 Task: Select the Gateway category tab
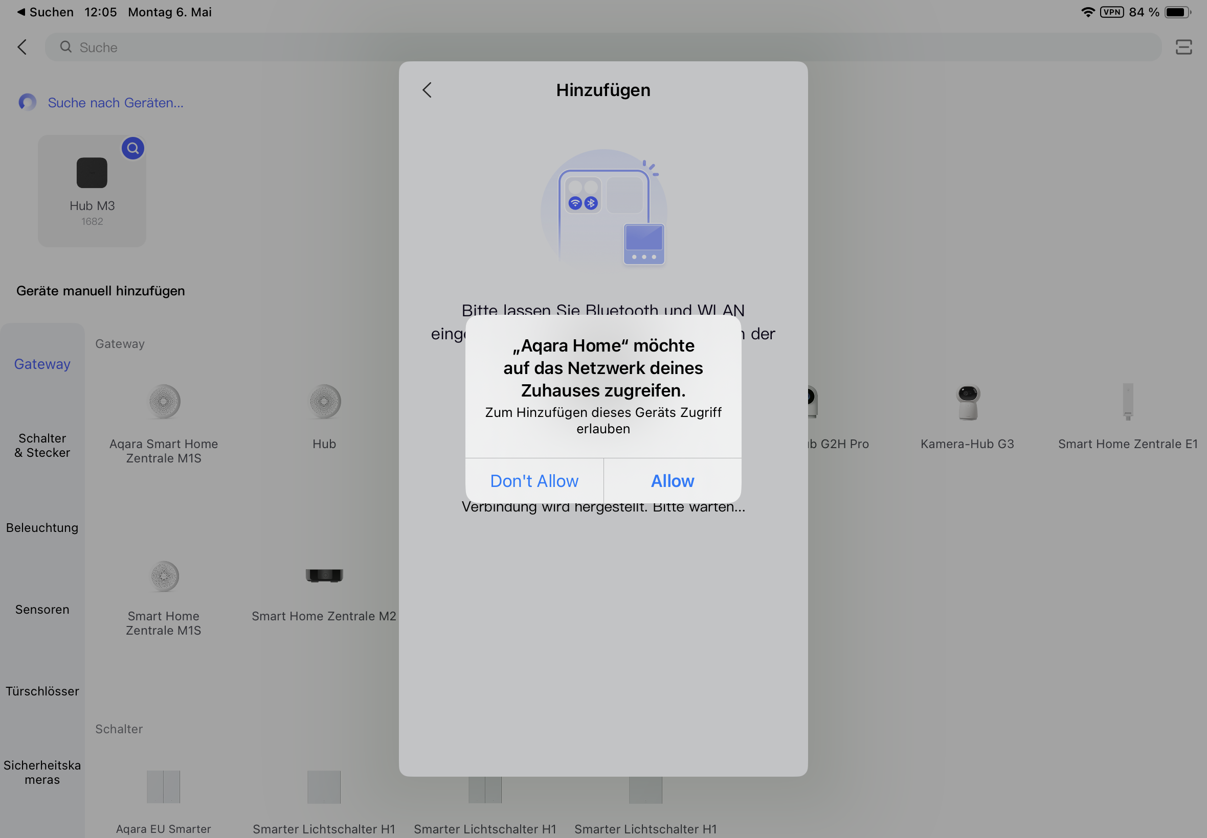point(42,364)
